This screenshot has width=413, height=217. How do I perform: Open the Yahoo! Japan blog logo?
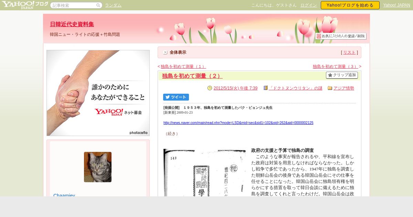[x=25, y=5]
